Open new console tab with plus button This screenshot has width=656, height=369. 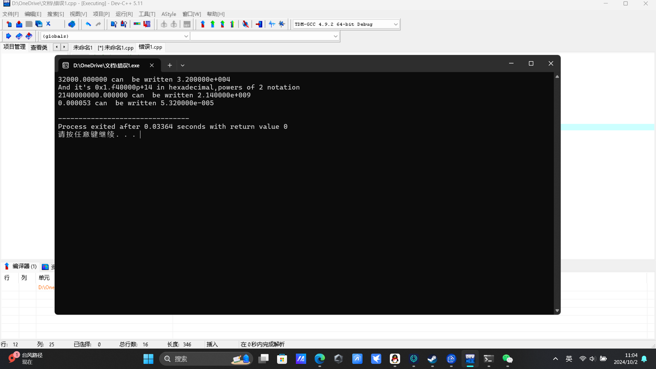169,65
